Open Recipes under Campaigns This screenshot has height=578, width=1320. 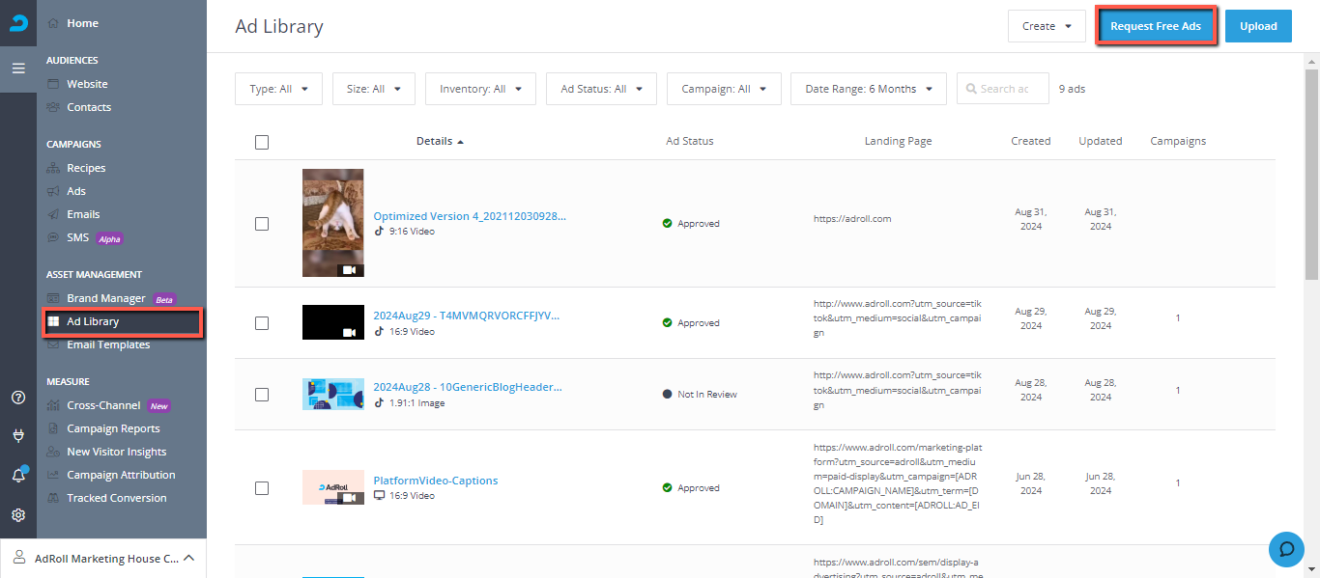coord(86,168)
